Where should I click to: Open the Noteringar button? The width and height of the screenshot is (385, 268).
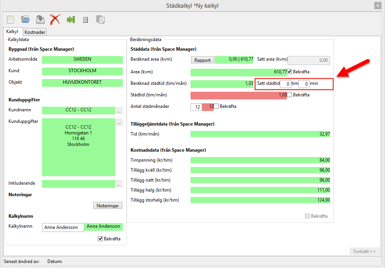click(x=108, y=206)
